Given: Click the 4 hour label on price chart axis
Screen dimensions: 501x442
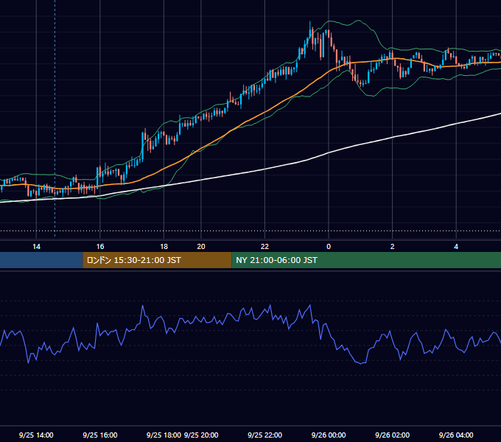Looking at the screenshot, I should pyautogui.click(x=456, y=247).
